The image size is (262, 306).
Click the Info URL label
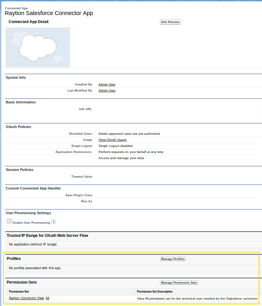pyautogui.click(x=85, y=109)
